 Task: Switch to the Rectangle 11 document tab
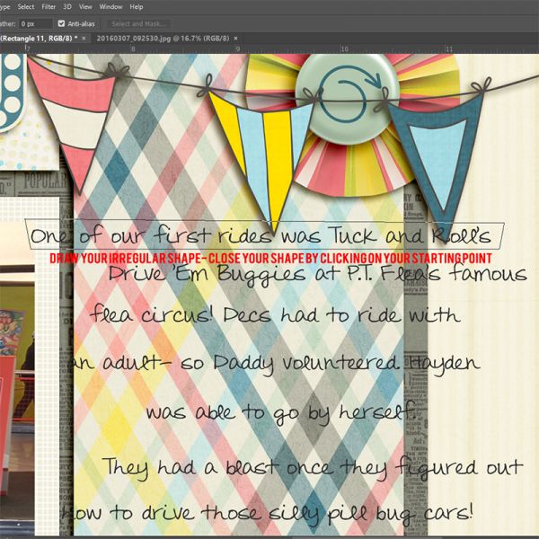pos(39,38)
